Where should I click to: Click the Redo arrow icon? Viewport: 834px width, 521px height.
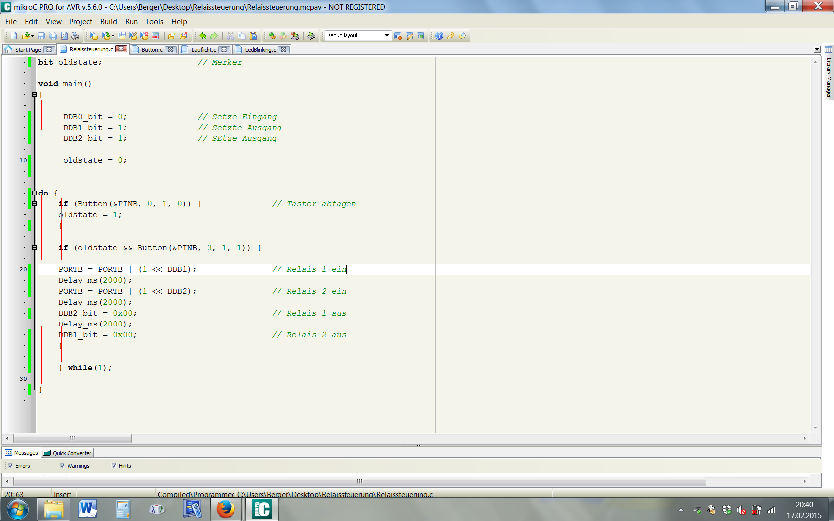(x=214, y=36)
